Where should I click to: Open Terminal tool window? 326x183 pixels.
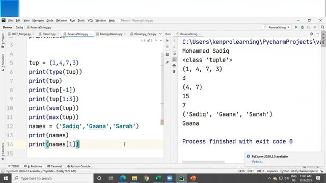coord(55,166)
